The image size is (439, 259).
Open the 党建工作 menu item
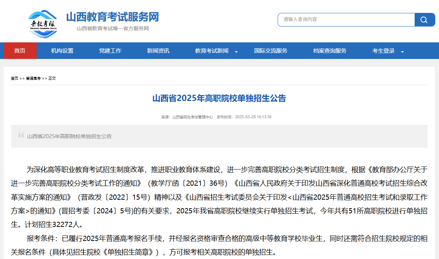110,51
